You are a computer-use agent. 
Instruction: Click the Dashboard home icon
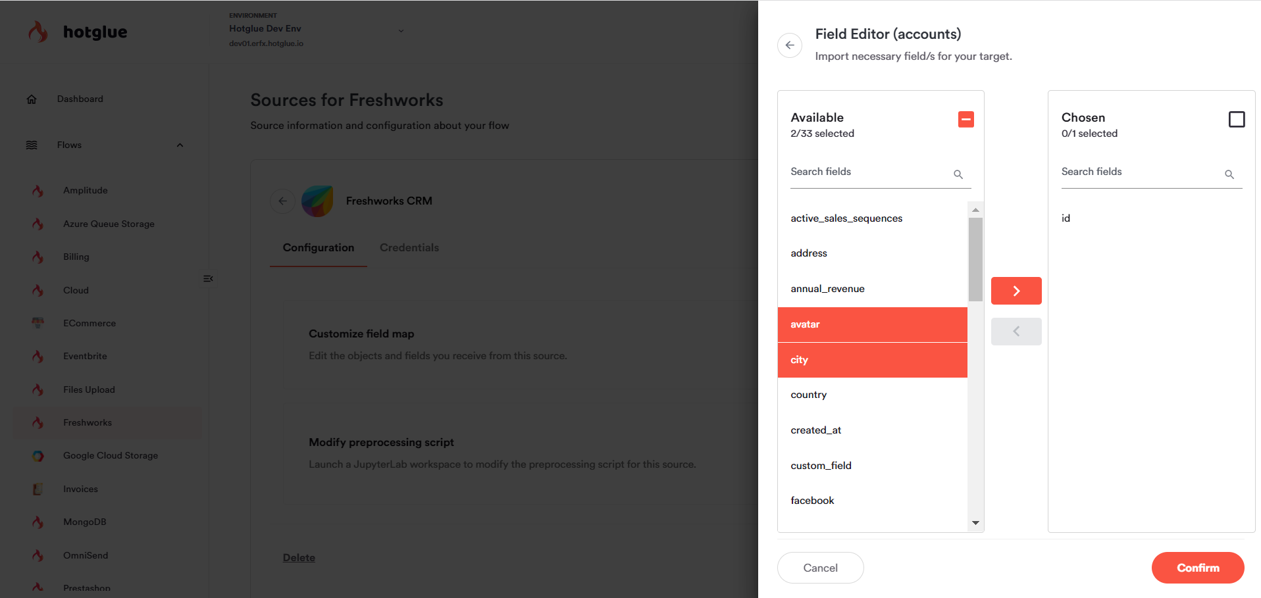[32, 99]
